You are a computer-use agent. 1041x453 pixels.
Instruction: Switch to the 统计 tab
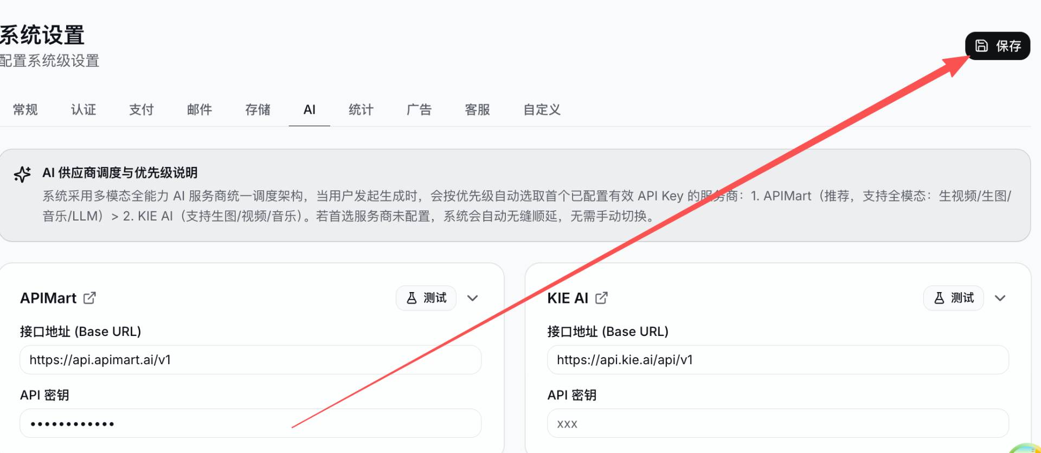point(361,110)
